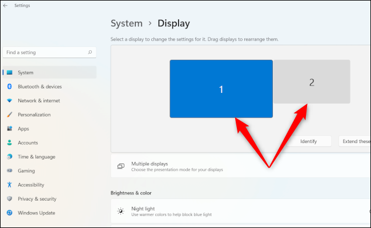Navigate to System in the breadcrumb

pos(126,23)
